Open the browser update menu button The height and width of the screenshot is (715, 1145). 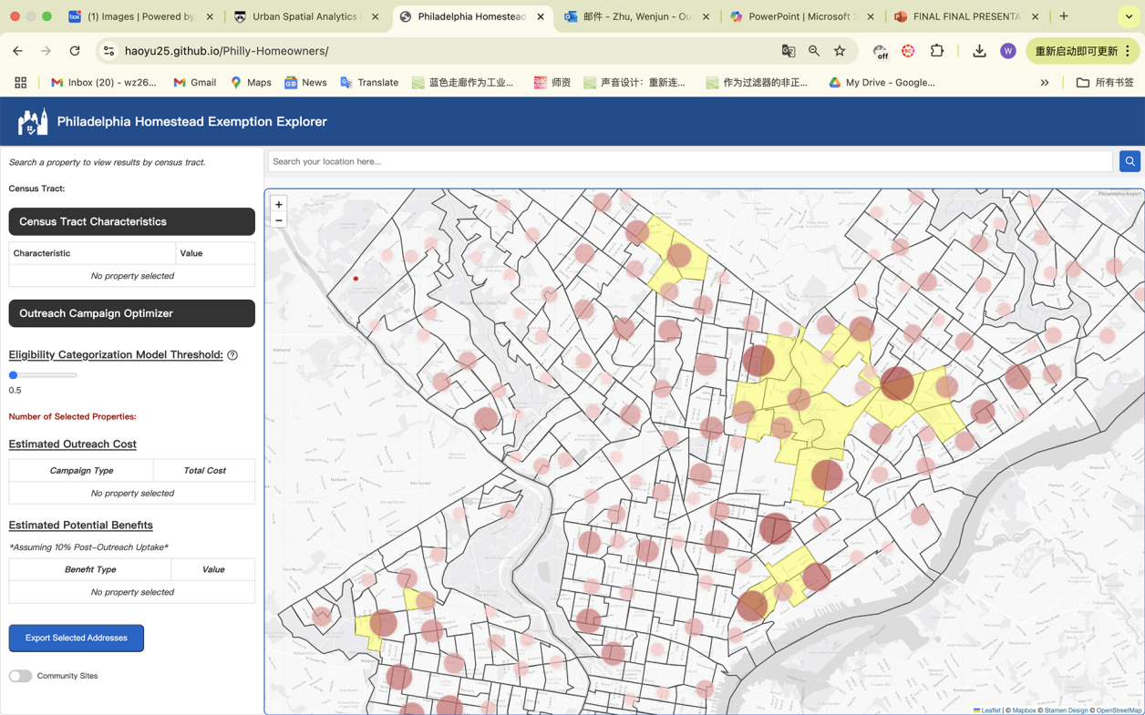(1083, 51)
